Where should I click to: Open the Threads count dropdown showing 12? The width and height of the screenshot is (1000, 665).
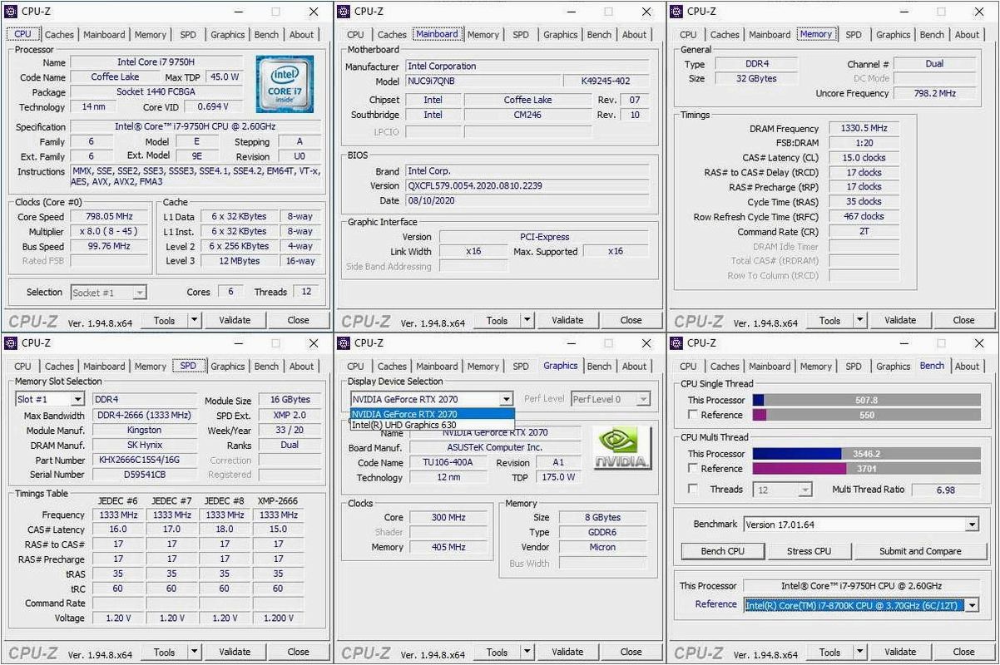pyautogui.click(x=782, y=490)
